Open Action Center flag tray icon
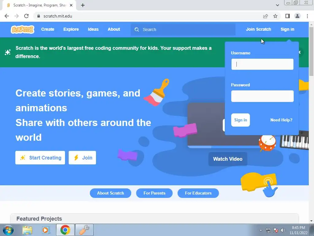The height and width of the screenshot is (236, 314). [276, 230]
